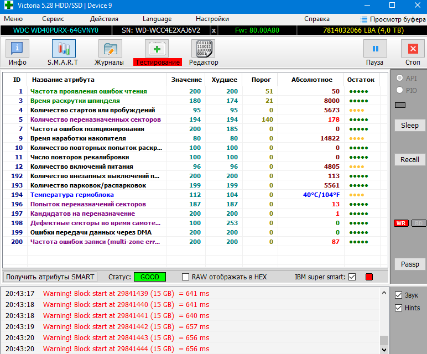The image size is (427, 354).
Task: Toggle the Звук sound checkbox
Action: coord(398,295)
